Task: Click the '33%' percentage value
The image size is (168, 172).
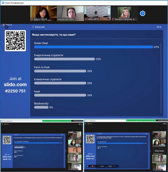Action: (98, 59)
